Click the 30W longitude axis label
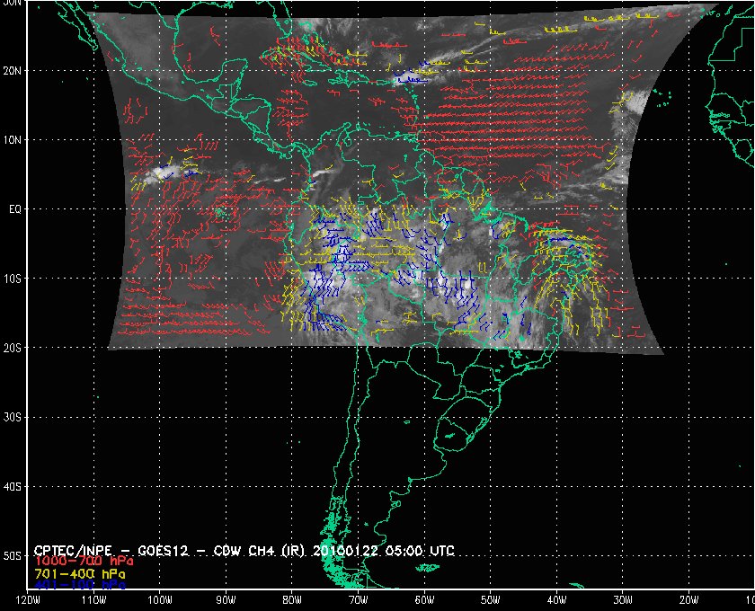 (x=623, y=600)
